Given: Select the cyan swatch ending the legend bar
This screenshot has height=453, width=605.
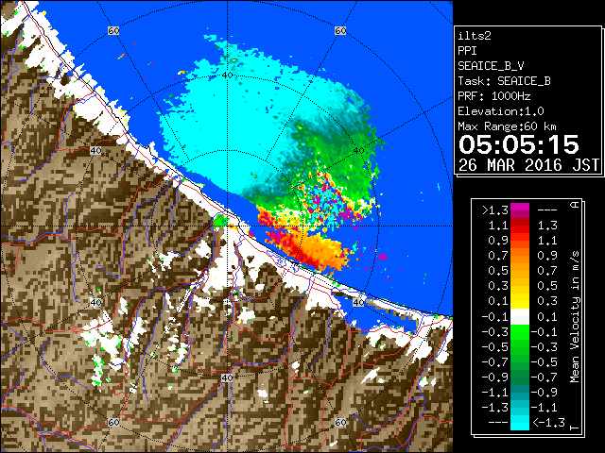Looking at the screenshot, I should coord(520,423).
